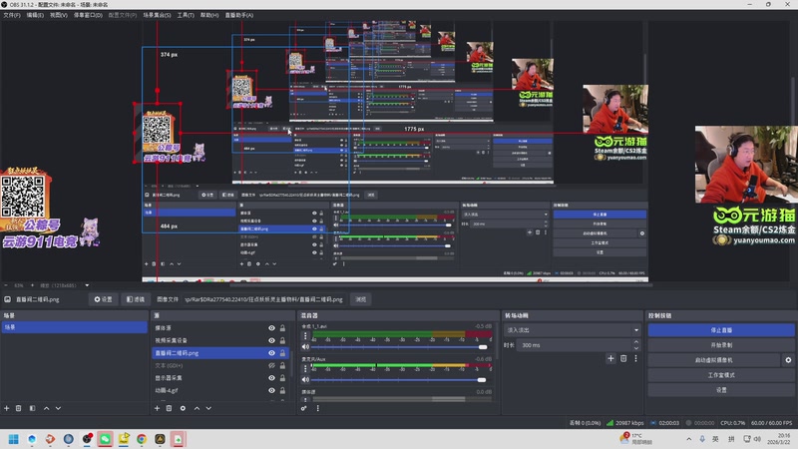The width and height of the screenshot is (798, 449).
Task: Move source down in Sources panel
Action: point(208,408)
